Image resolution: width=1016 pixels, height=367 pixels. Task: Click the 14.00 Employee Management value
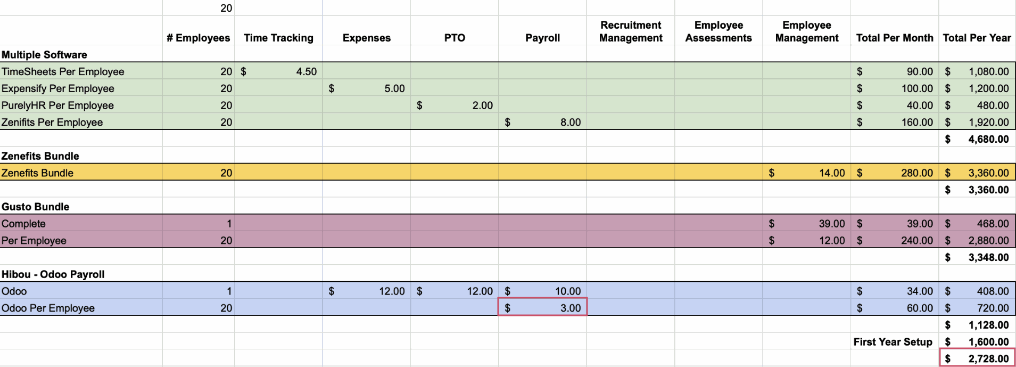[806, 173]
